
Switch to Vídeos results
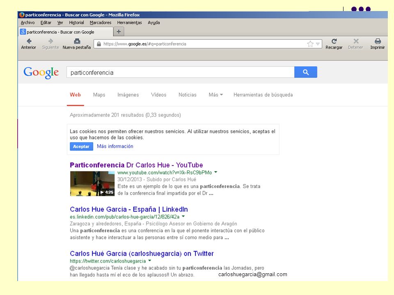pos(158,95)
